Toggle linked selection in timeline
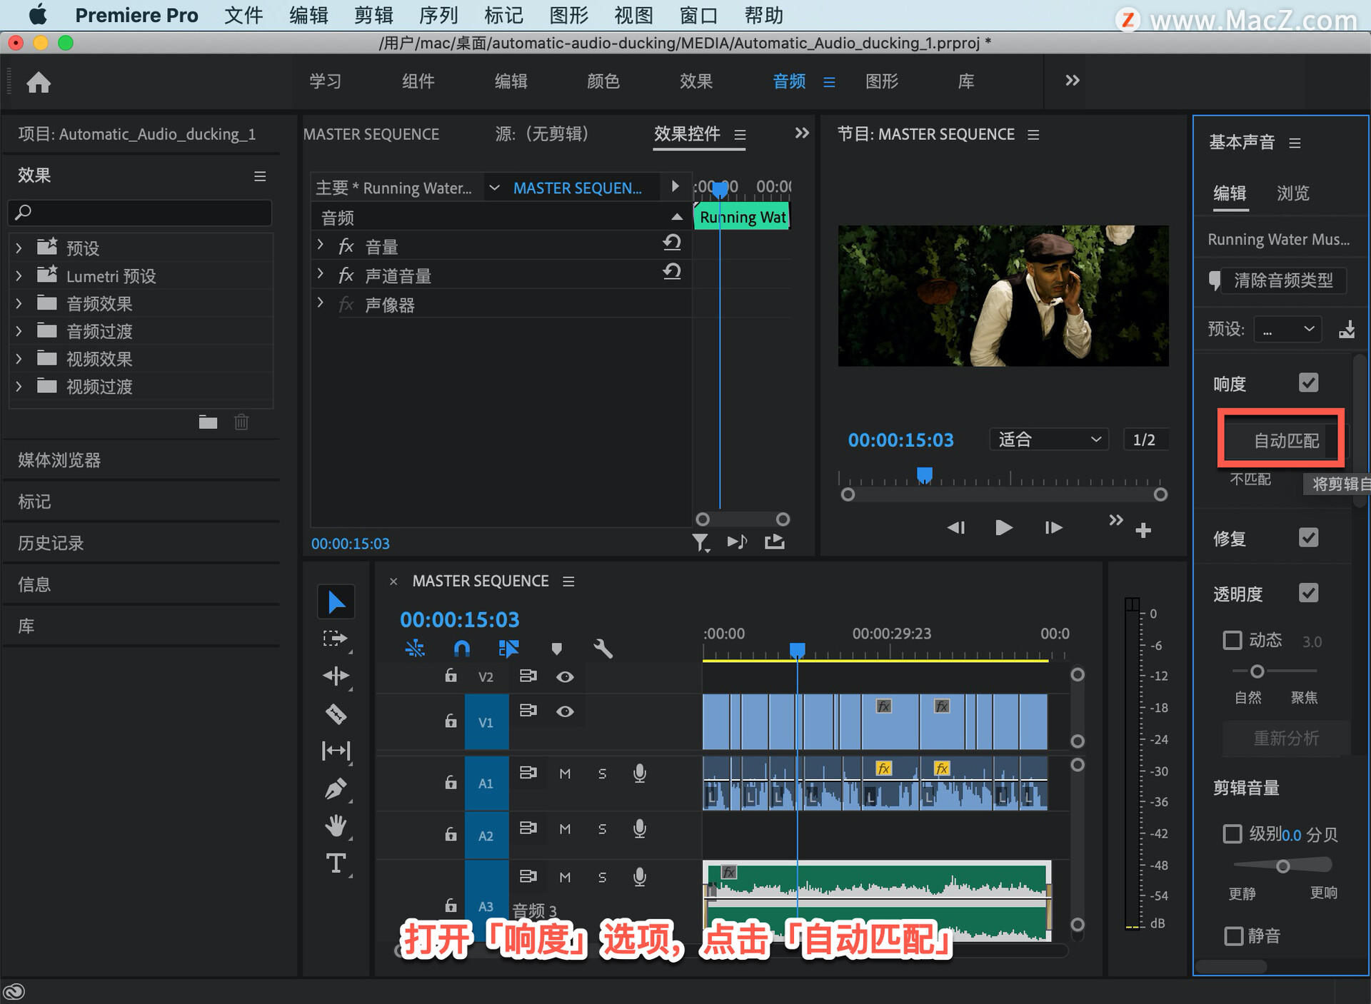 (508, 648)
